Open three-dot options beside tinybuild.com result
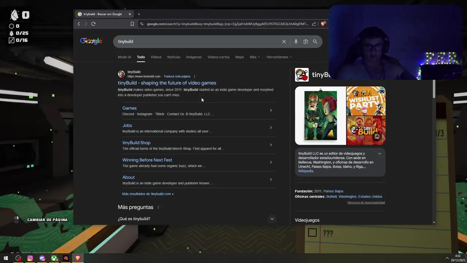Screen dimensions: 467x263 tap(194, 76)
